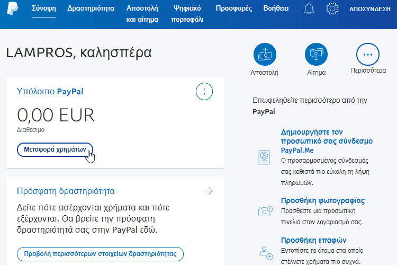This screenshot has height=265, width=397.
Task: Go to Αποστολή και αίτημα tab
Action: (x=142, y=14)
